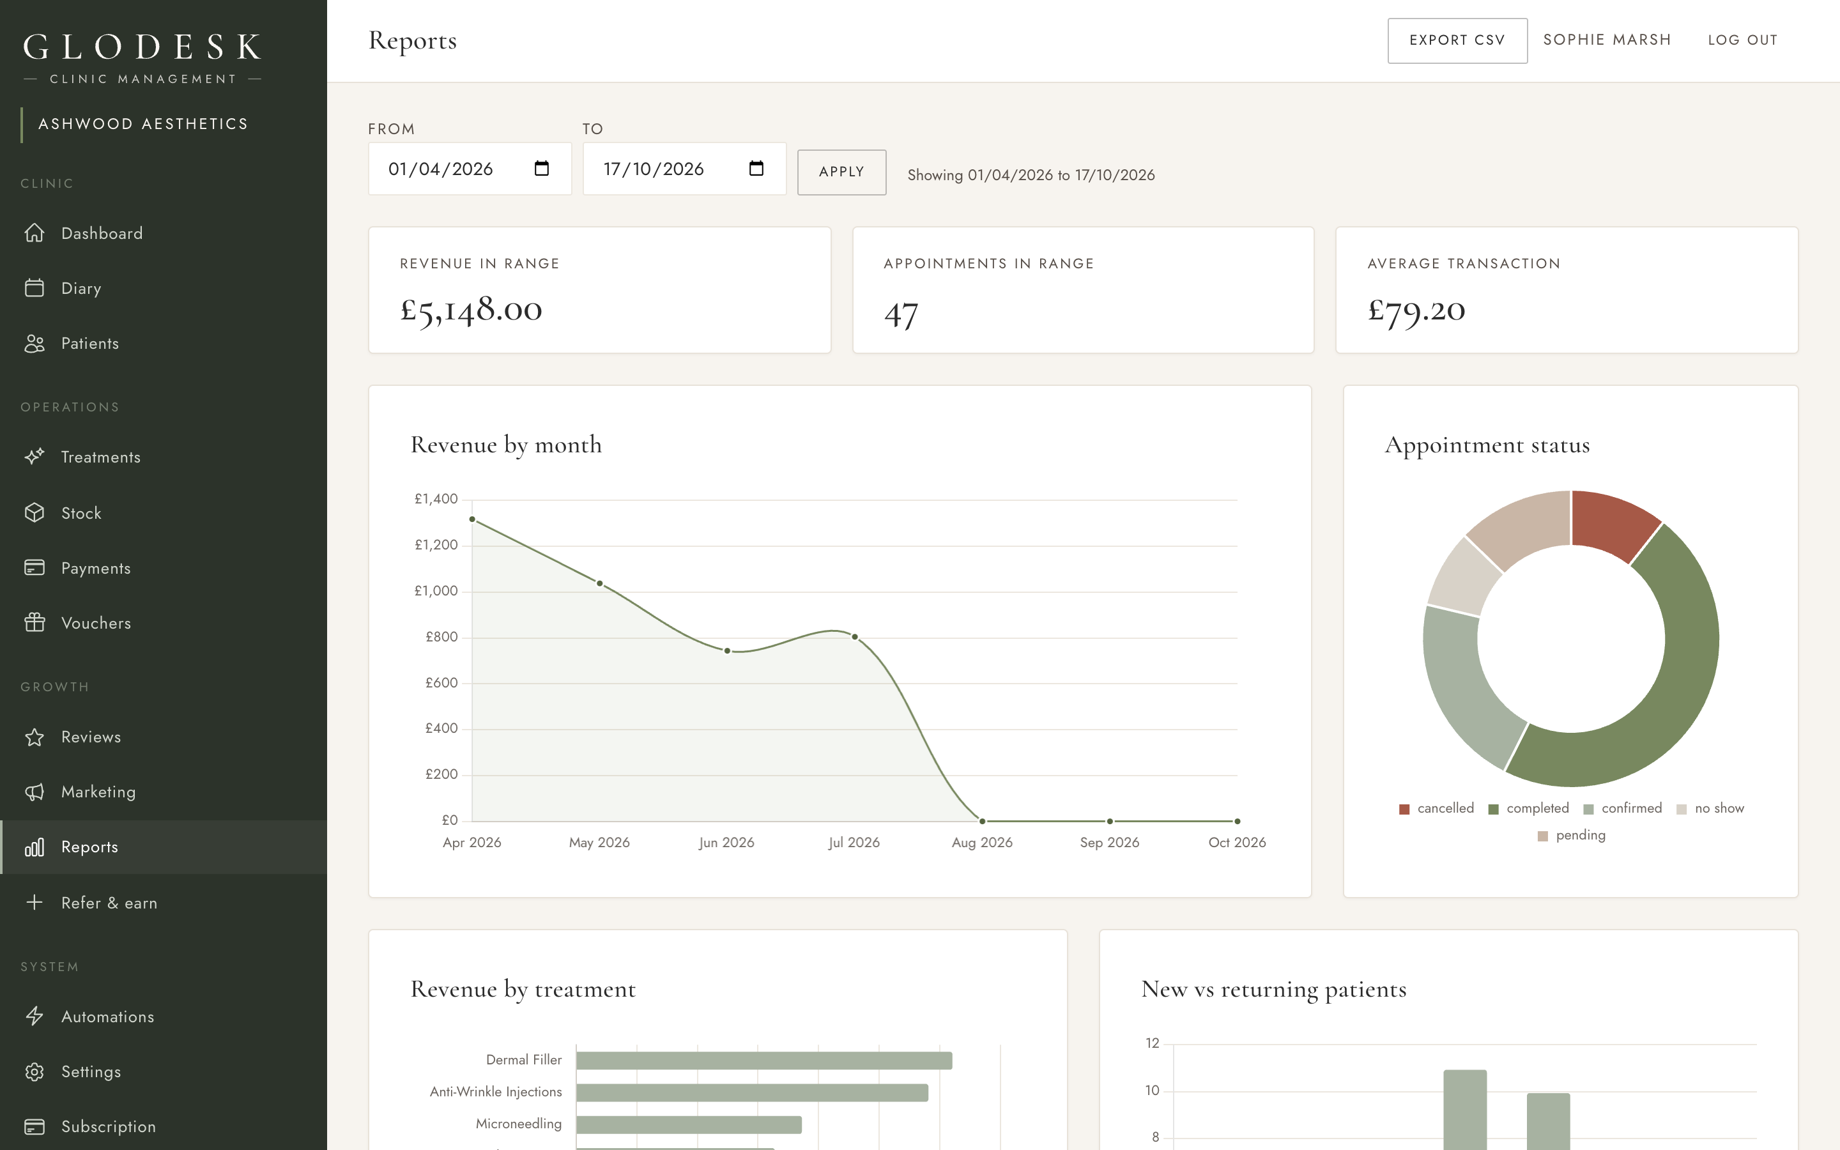This screenshot has height=1150, width=1840.
Task: Click the From date field 01/04/2026
Action: point(469,169)
